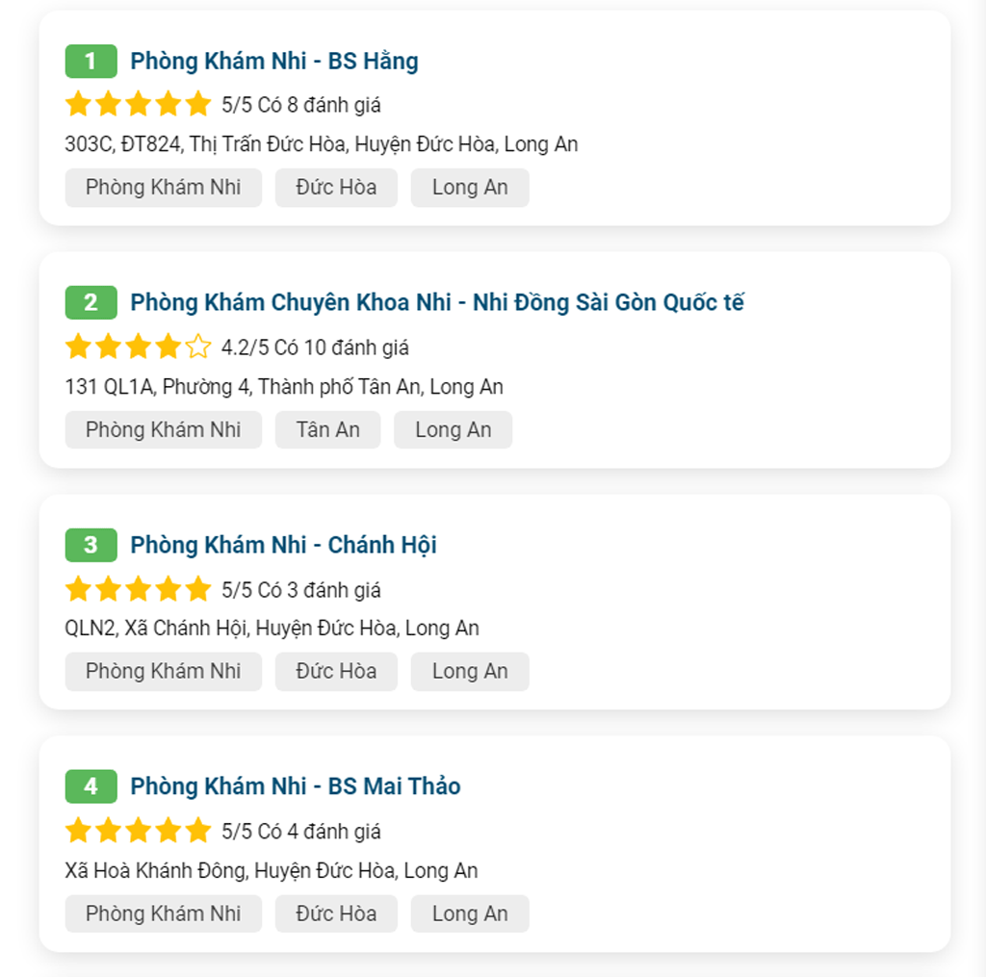986x977 pixels.
Task: Select the Đức Hòa tag under BS Hằng
Action: [336, 188]
